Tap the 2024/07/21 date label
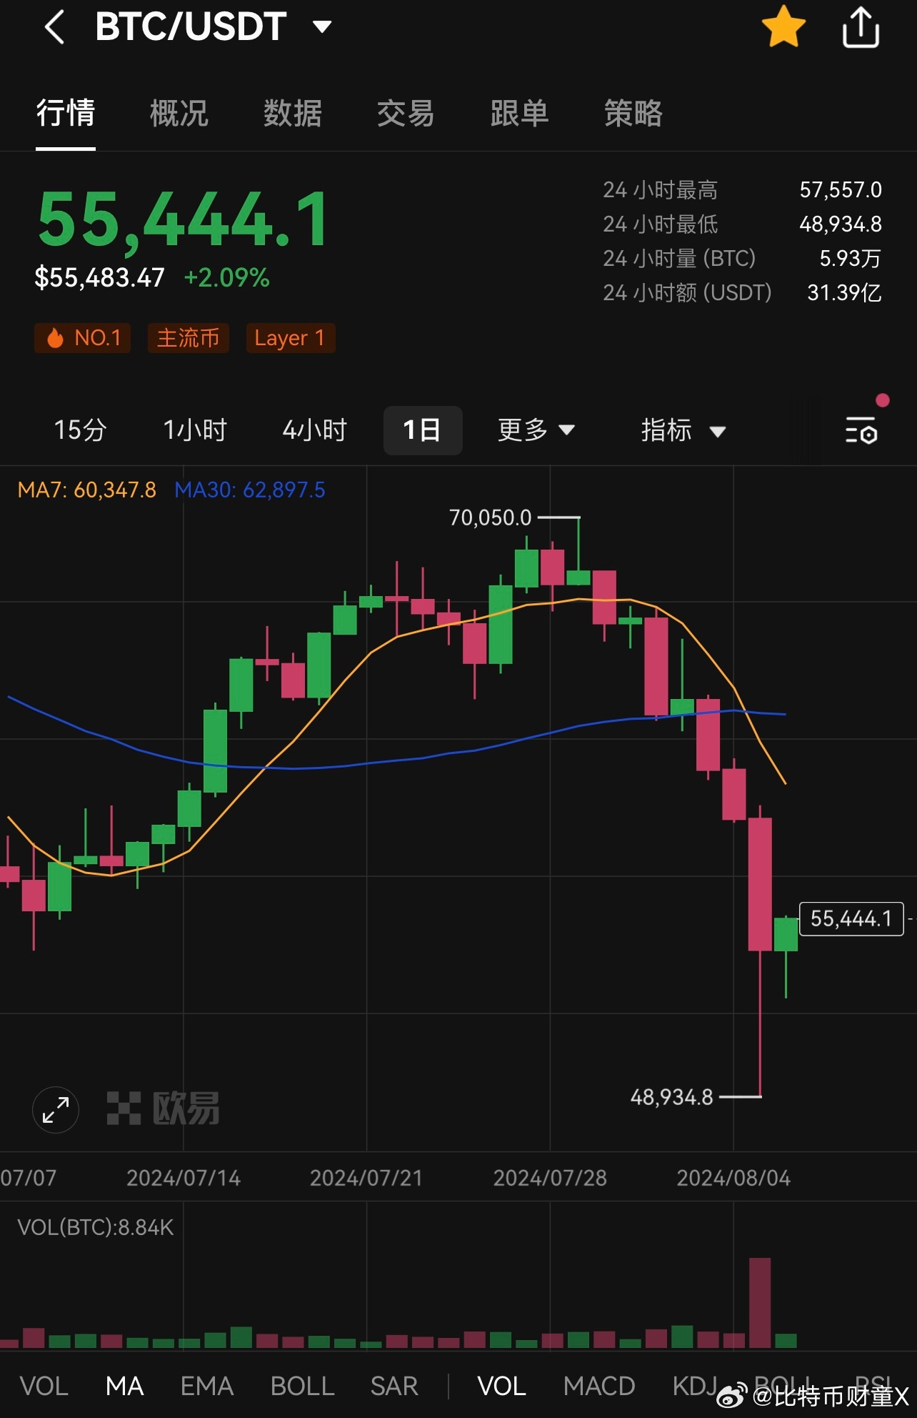This screenshot has height=1418, width=917. (x=366, y=1178)
